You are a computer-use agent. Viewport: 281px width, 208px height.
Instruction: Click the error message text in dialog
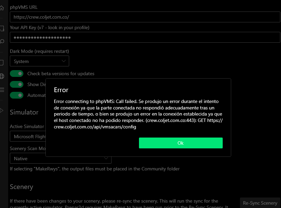pyautogui.click(x=138, y=114)
